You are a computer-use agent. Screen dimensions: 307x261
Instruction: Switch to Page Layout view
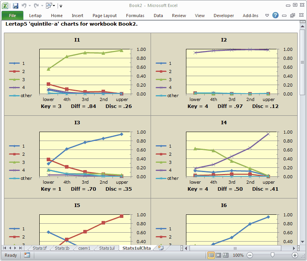(x=218, y=255)
